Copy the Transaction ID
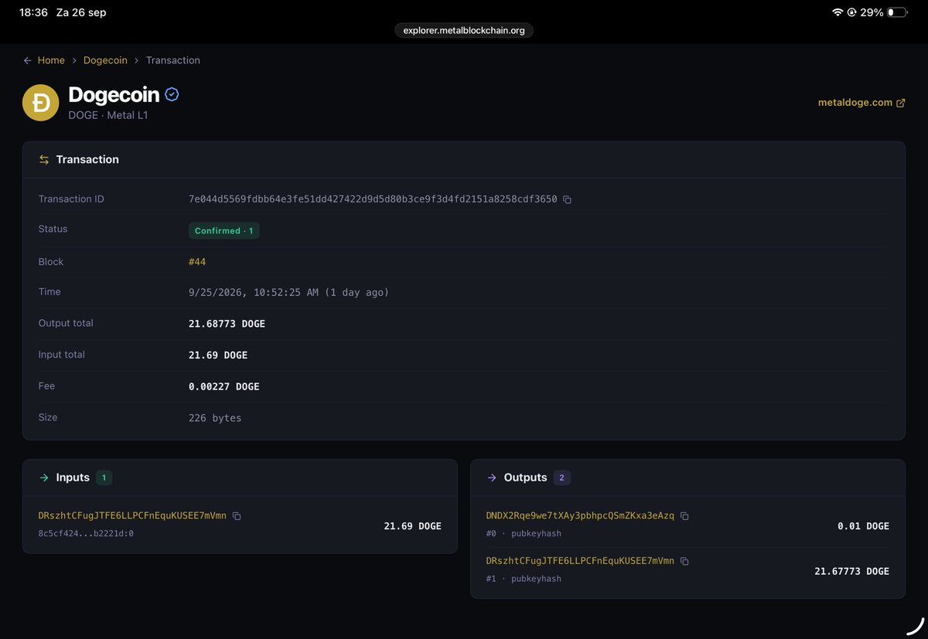Screen dimensions: 928x639 (567, 200)
